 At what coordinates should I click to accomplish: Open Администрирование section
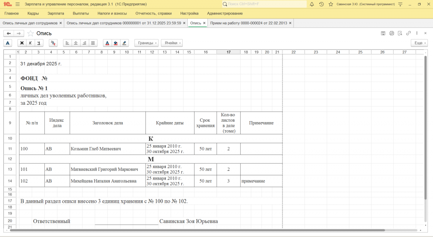tap(225, 14)
